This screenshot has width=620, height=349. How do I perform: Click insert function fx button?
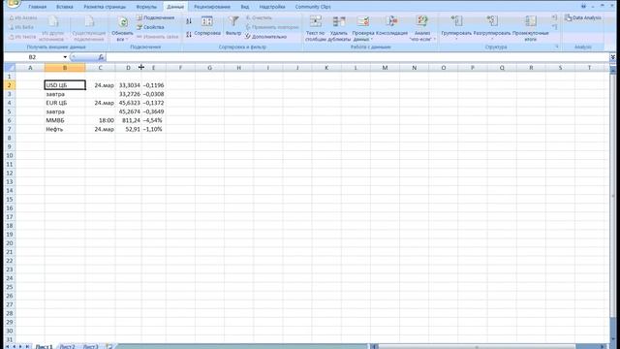(101, 57)
